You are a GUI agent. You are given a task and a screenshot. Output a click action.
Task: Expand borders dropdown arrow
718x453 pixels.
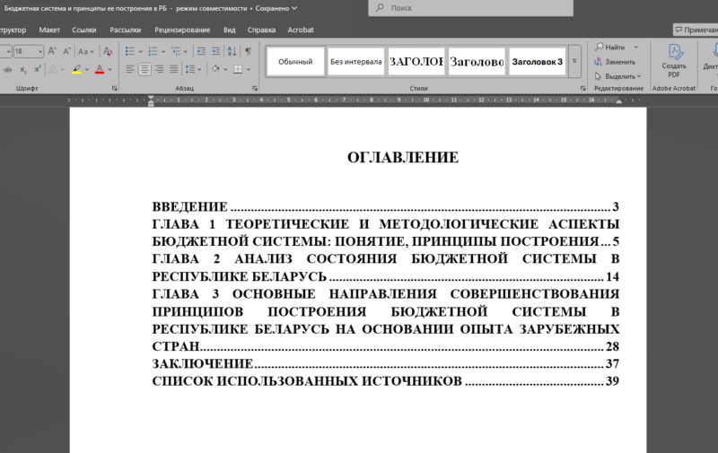point(249,70)
